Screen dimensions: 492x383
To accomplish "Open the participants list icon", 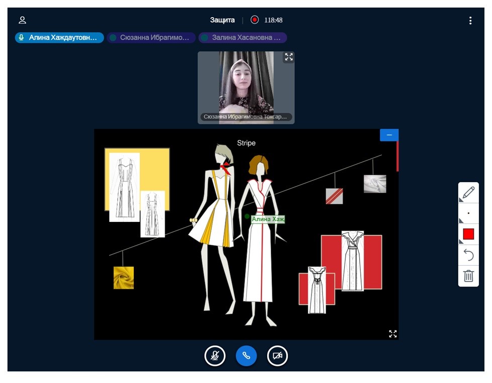I will (22, 20).
